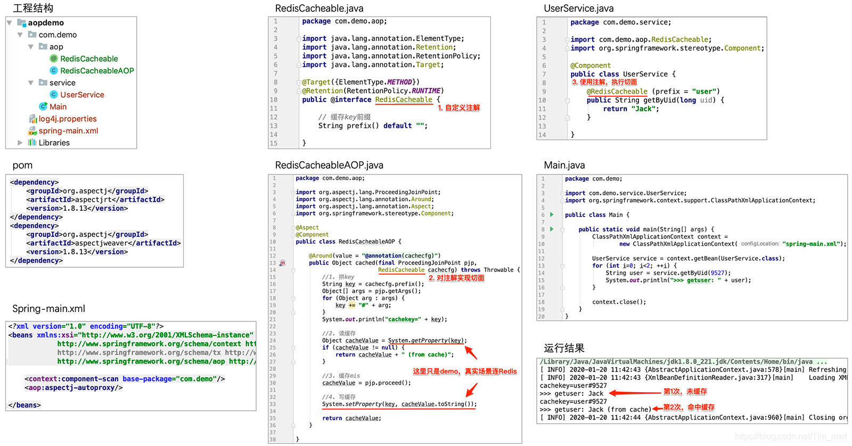Click the run arrow beside main method
The image size is (852, 446).
coord(552,229)
